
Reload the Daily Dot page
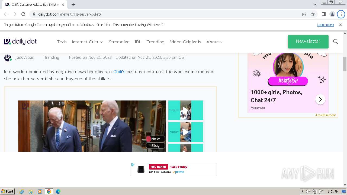[23, 14]
